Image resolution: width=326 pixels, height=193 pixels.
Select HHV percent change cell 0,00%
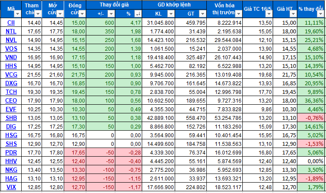[x=311, y=161]
